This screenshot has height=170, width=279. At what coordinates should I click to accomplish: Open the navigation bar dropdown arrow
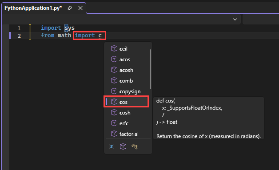tap(235, 20)
